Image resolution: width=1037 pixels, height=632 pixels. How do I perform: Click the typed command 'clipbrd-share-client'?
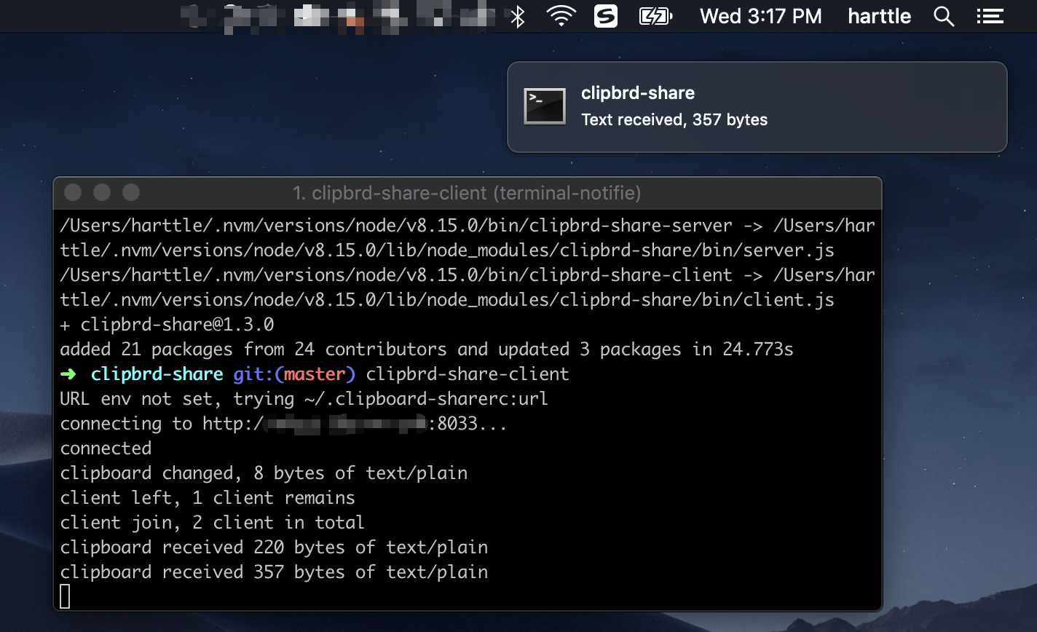pyautogui.click(x=468, y=374)
